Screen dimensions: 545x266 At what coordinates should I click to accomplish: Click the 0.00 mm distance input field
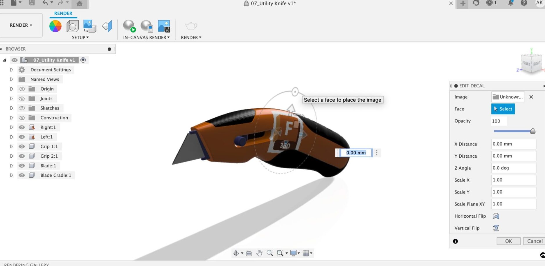pyautogui.click(x=356, y=153)
